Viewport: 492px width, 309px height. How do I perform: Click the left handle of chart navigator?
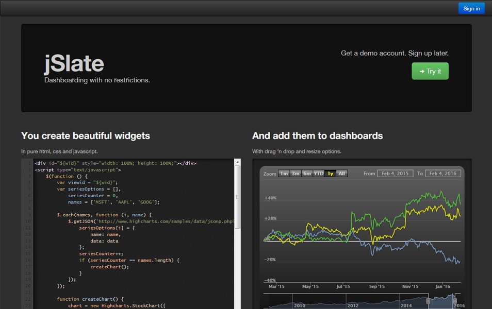[x=428, y=301]
